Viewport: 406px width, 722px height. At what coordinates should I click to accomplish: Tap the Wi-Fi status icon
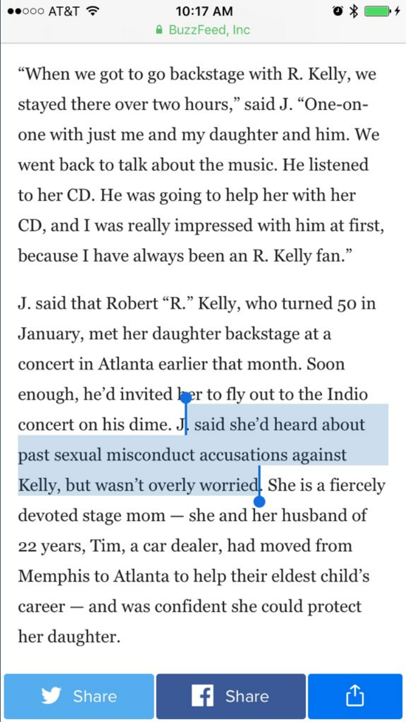[94, 11]
